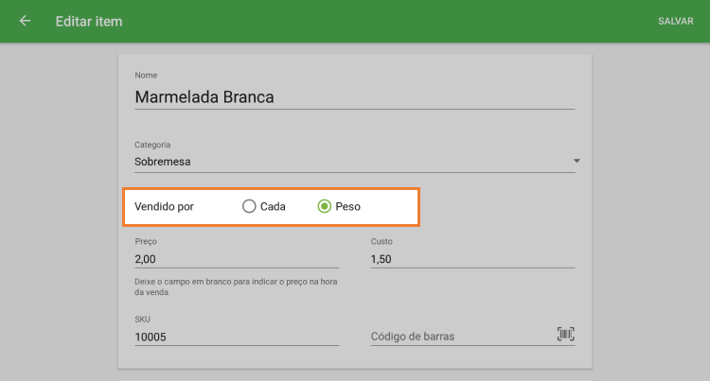Focus the Código de barras field
Screen dimensions: 710x381
pyautogui.click(x=459, y=336)
